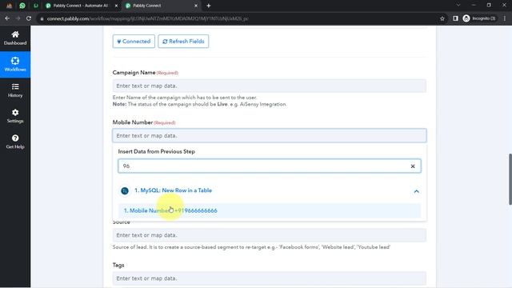Open the browser side panel icon

pyautogui.click(x=455, y=18)
